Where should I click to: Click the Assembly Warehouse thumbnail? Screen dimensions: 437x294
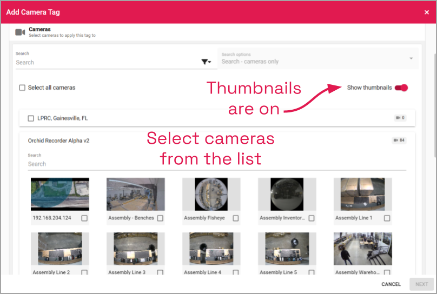[x=363, y=249]
